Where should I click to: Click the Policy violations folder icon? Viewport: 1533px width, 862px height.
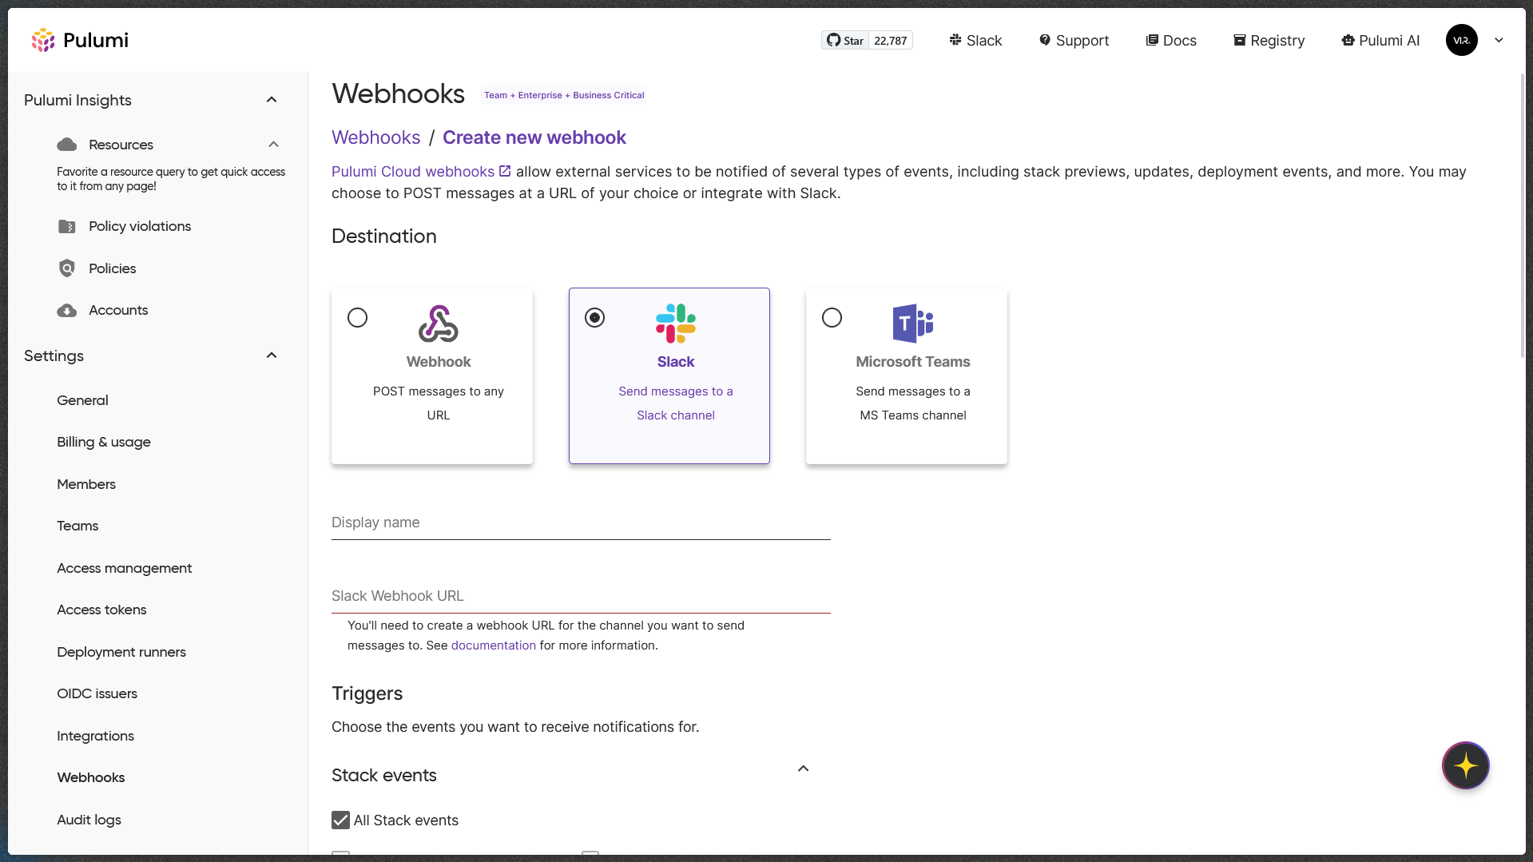click(67, 227)
